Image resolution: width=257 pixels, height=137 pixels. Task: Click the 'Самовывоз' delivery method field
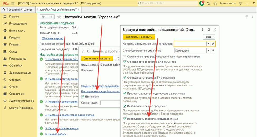190,51
